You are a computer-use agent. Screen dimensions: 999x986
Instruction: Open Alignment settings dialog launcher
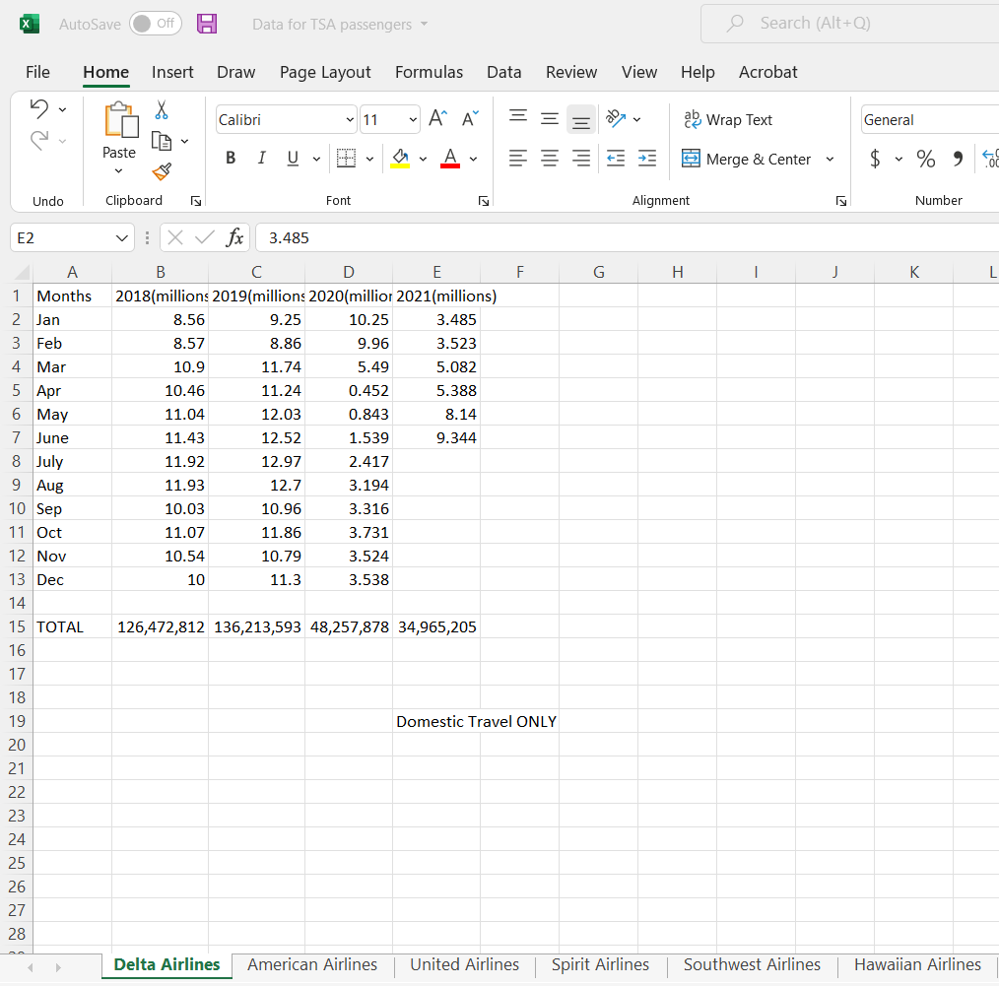coord(841,201)
